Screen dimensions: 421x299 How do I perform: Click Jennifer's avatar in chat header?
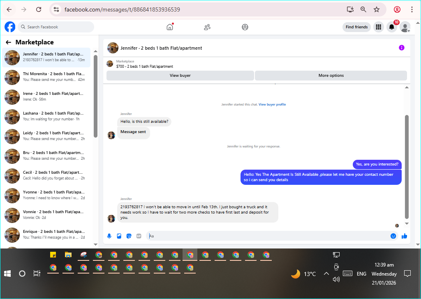pos(113,48)
